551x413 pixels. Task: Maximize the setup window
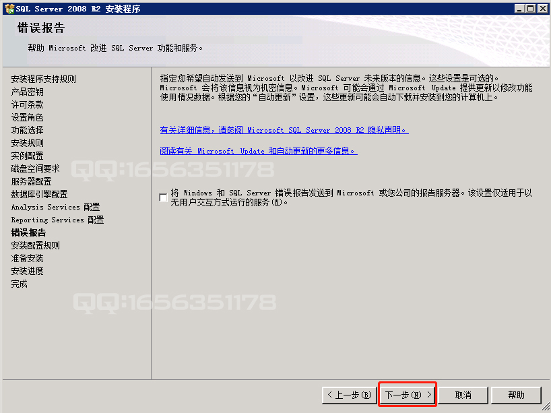pos(531,9)
